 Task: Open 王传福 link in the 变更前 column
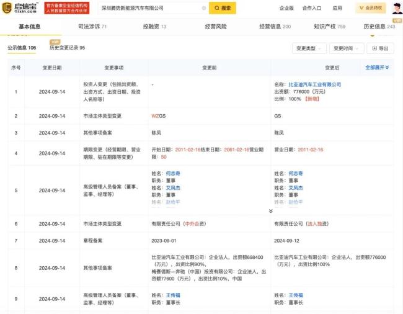(173, 295)
